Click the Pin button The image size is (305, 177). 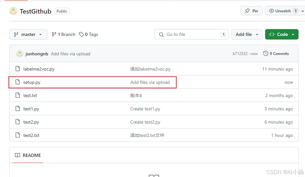coord(251,11)
